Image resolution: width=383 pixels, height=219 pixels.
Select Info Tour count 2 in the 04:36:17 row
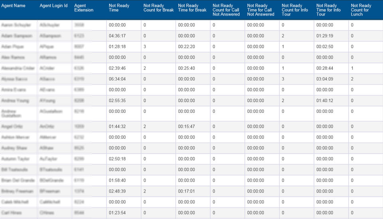point(283,36)
